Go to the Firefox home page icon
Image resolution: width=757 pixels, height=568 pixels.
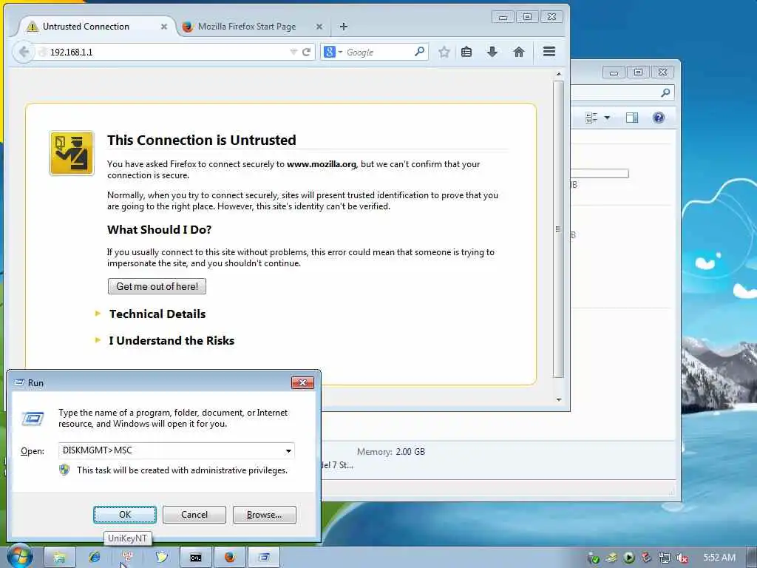point(518,52)
